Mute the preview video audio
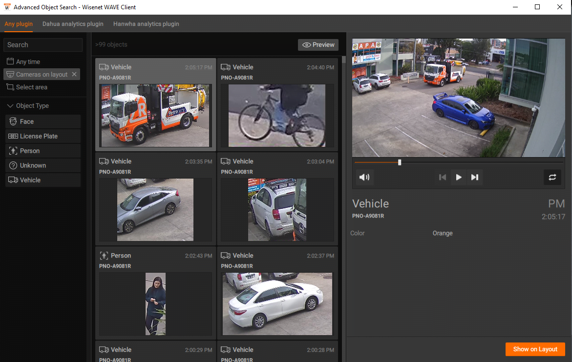The image size is (572, 362). [364, 178]
